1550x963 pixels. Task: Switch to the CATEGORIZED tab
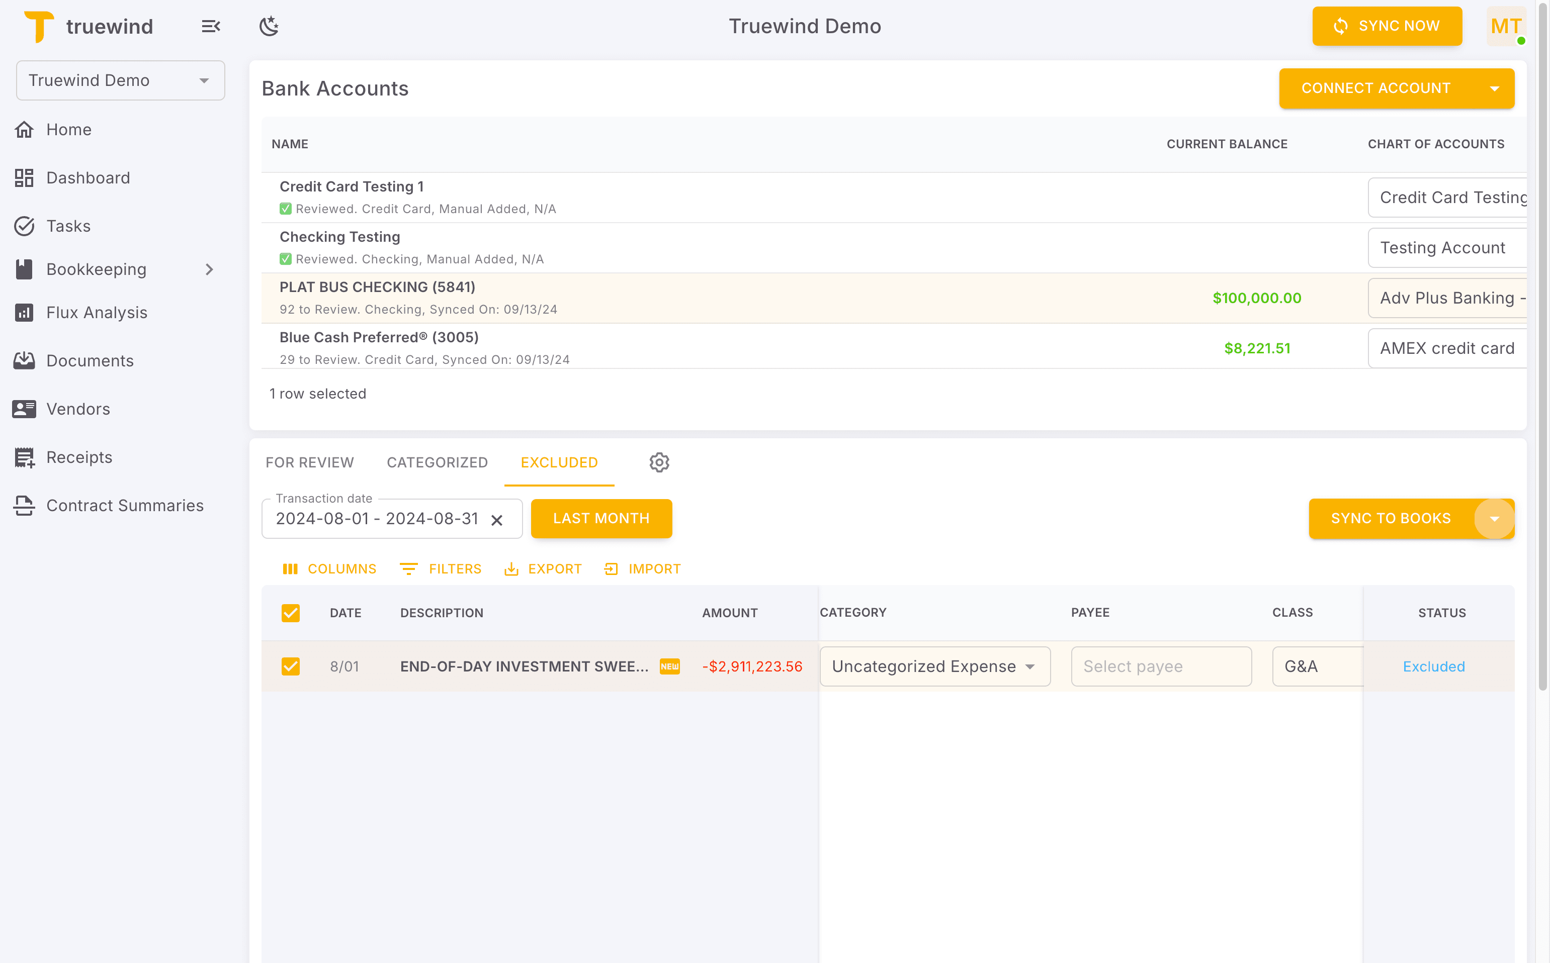point(437,462)
